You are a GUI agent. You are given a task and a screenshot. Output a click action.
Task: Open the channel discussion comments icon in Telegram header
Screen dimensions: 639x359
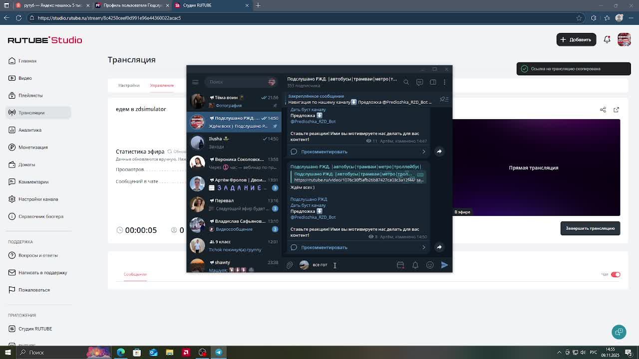pyautogui.click(x=420, y=82)
